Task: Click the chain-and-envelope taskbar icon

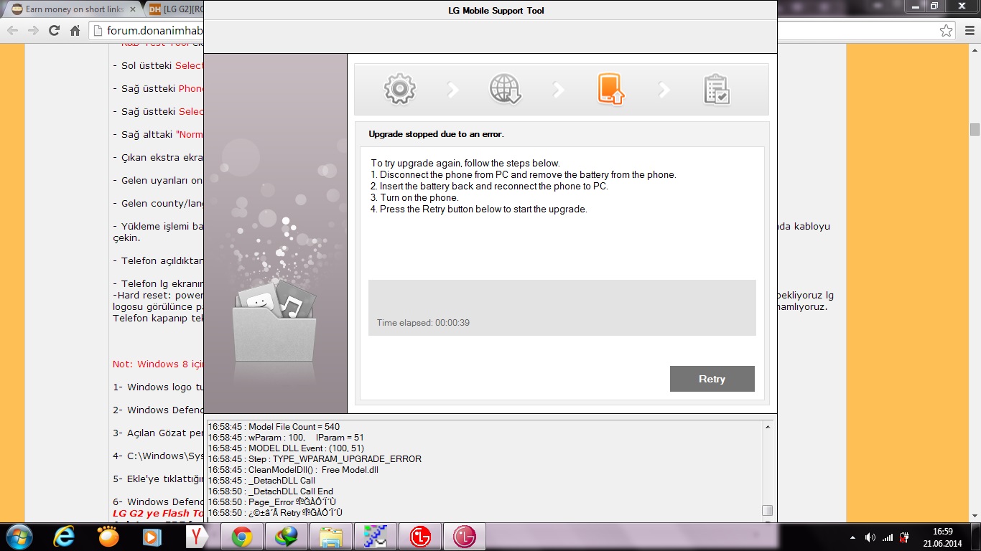Action: [376, 537]
